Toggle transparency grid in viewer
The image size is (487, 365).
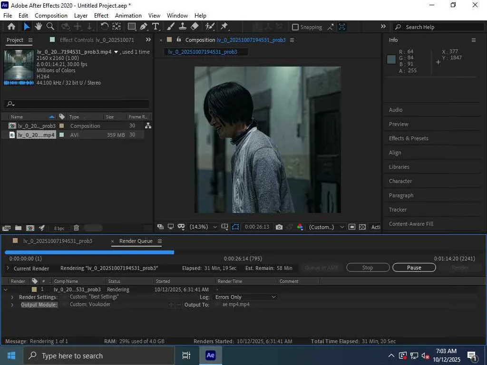362,227
